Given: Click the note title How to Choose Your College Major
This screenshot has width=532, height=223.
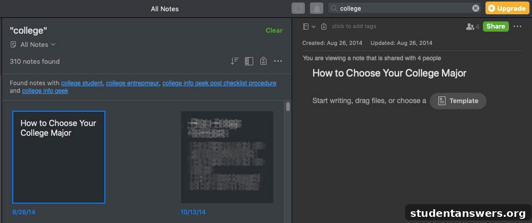Looking at the screenshot, I should 389,73.
